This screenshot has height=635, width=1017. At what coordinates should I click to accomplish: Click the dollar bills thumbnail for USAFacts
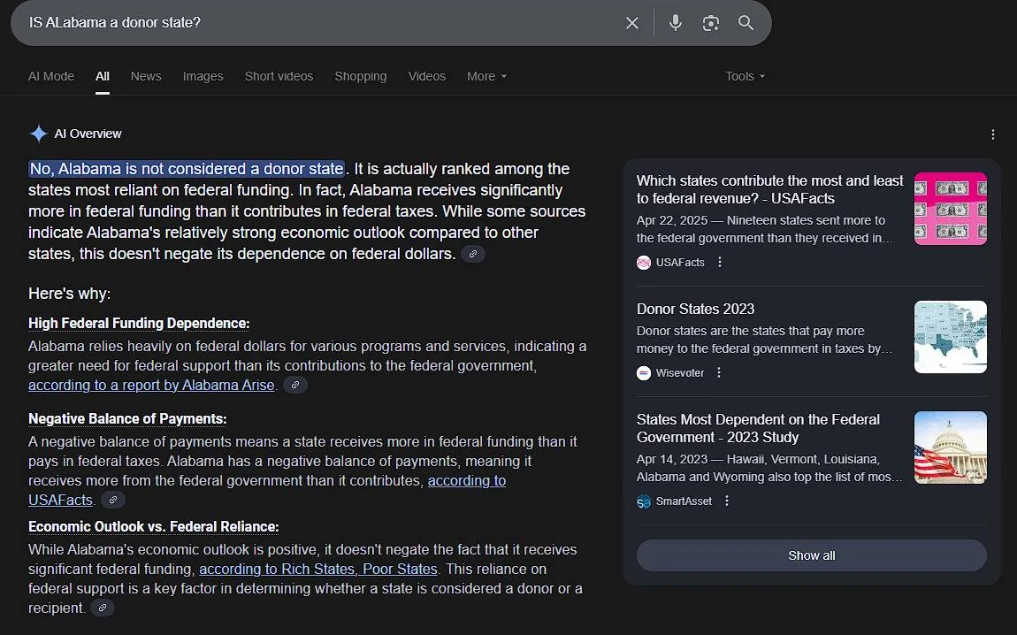point(950,209)
